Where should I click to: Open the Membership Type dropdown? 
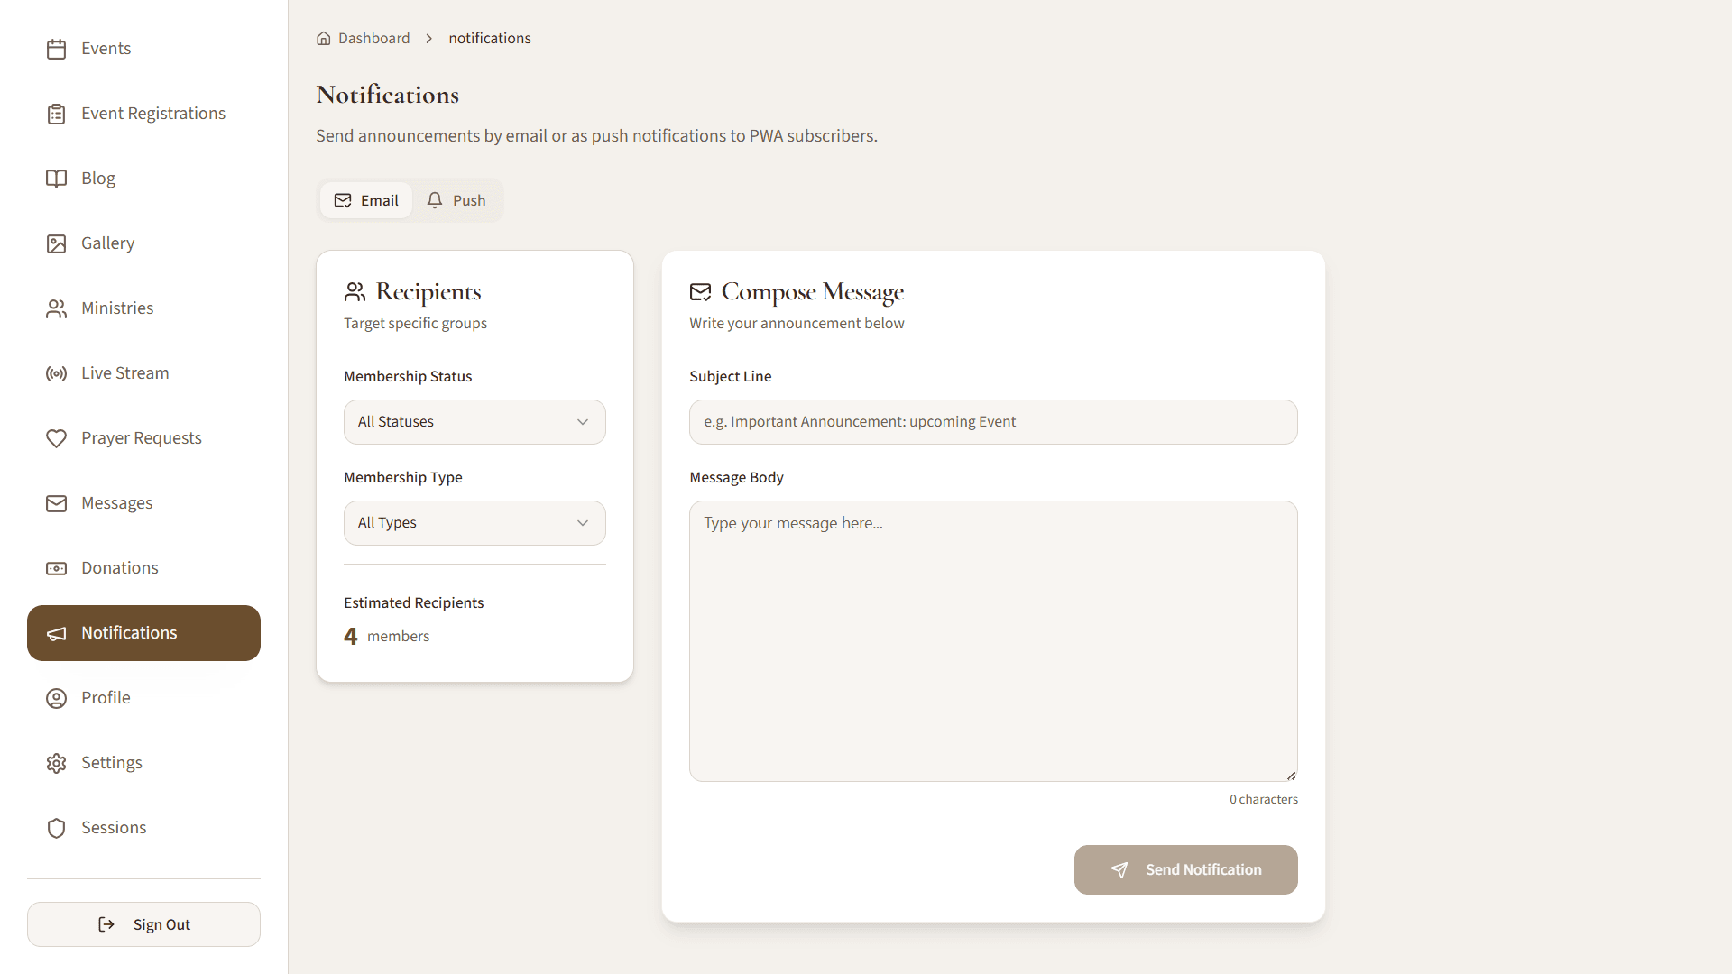pos(474,523)
